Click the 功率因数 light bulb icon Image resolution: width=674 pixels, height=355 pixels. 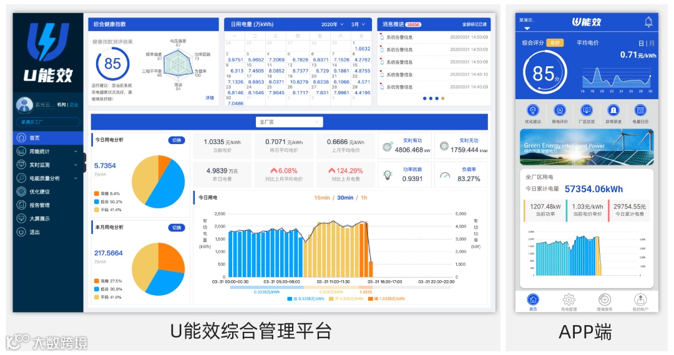click(x=388, y=175)
